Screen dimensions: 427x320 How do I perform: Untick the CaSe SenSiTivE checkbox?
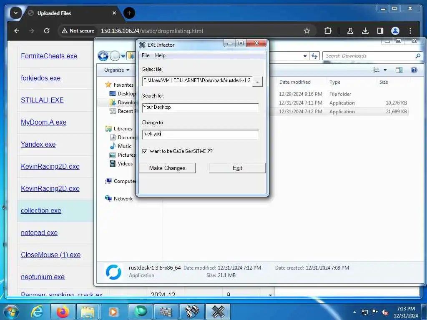click(145, 151)
